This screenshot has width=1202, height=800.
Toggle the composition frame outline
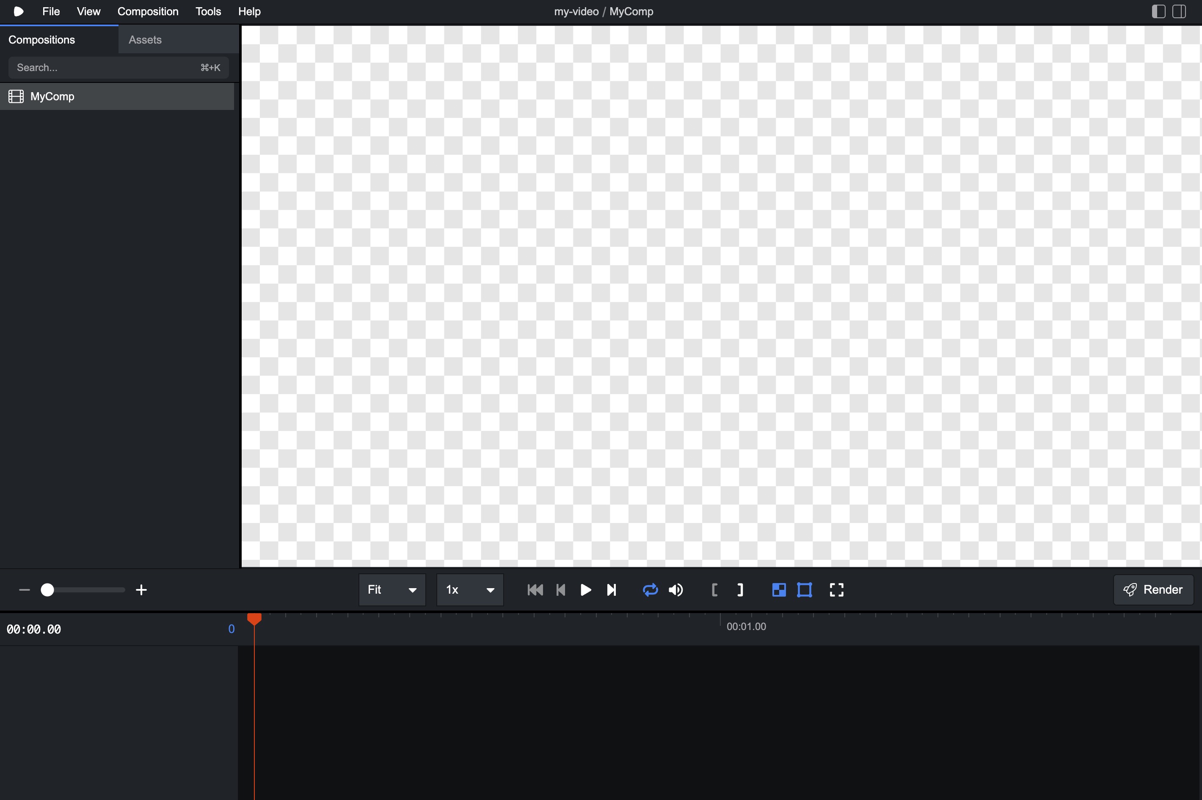tap(804, 590)
